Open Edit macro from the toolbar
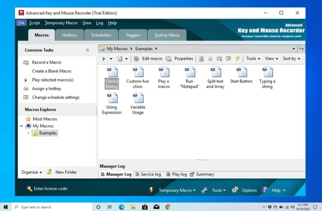Screen dimensions: 322x211 (x=148, y=58)
